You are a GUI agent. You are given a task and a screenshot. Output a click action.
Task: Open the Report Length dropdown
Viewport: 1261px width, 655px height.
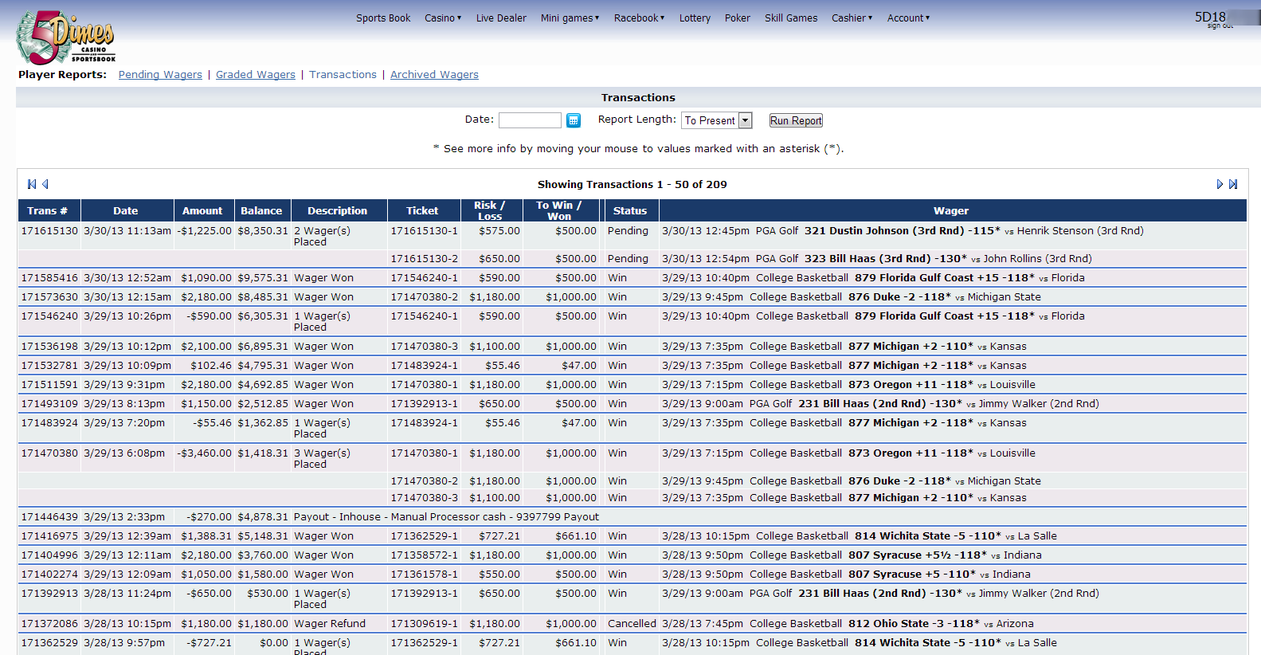click(x=717, y=120)
